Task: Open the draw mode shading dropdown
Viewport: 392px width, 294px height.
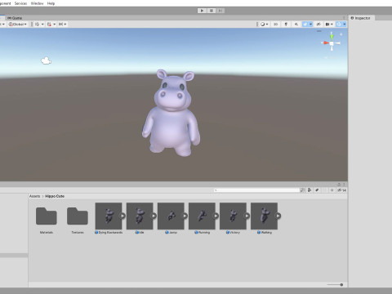Action: point(264,24)
